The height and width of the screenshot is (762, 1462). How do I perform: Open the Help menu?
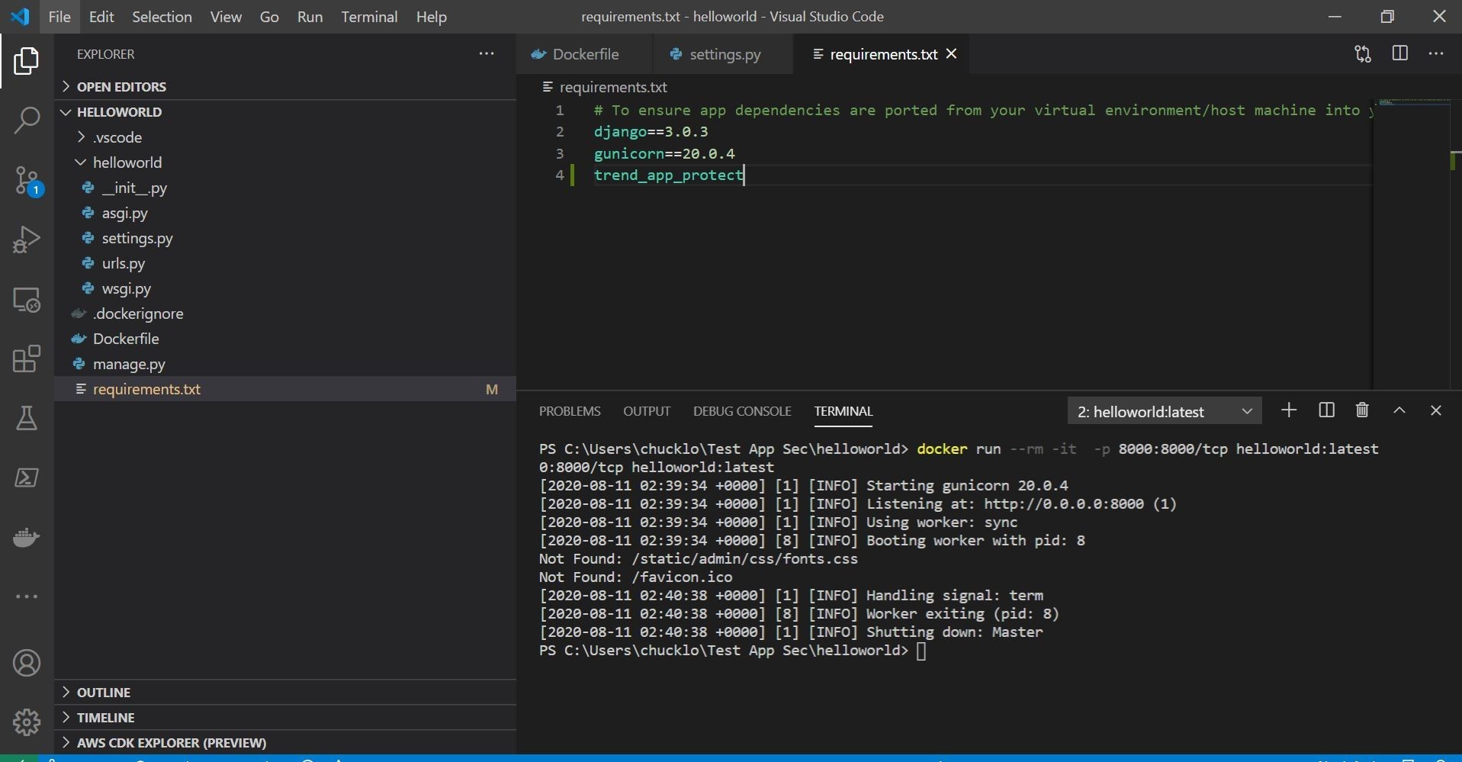click(431, 16)
